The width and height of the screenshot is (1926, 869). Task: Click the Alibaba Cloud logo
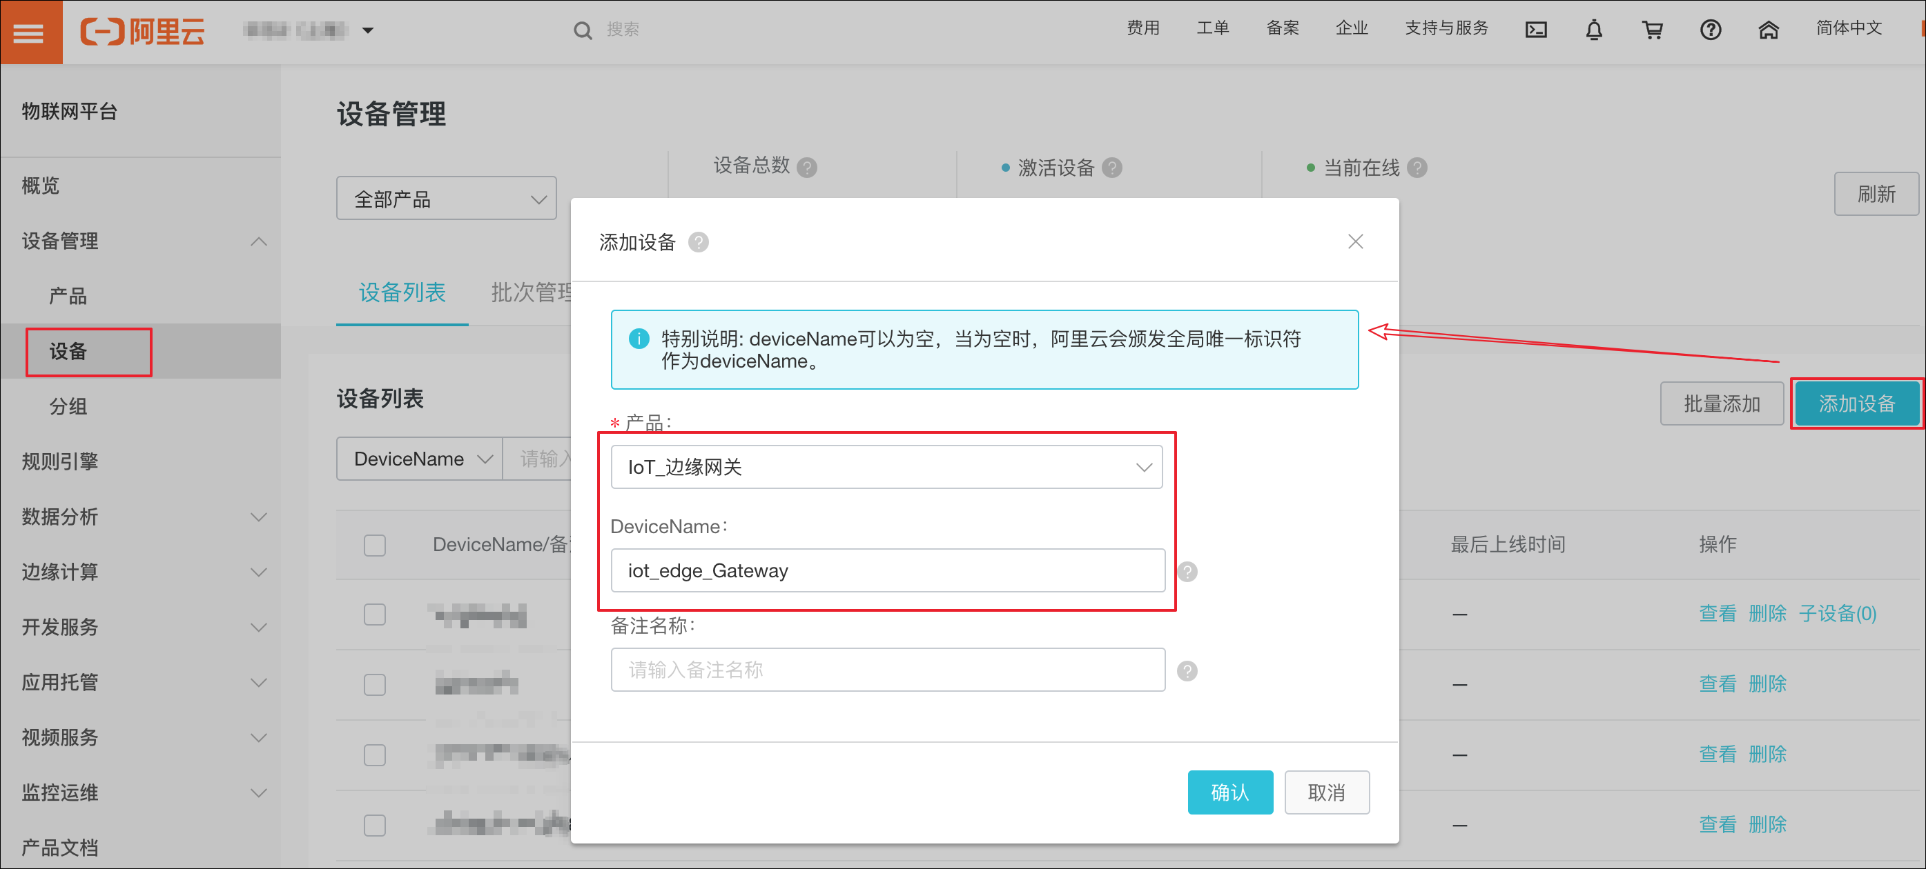142,32
